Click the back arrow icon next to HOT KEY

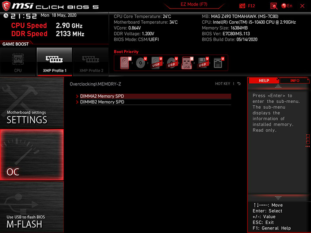(x=239, y=84)
